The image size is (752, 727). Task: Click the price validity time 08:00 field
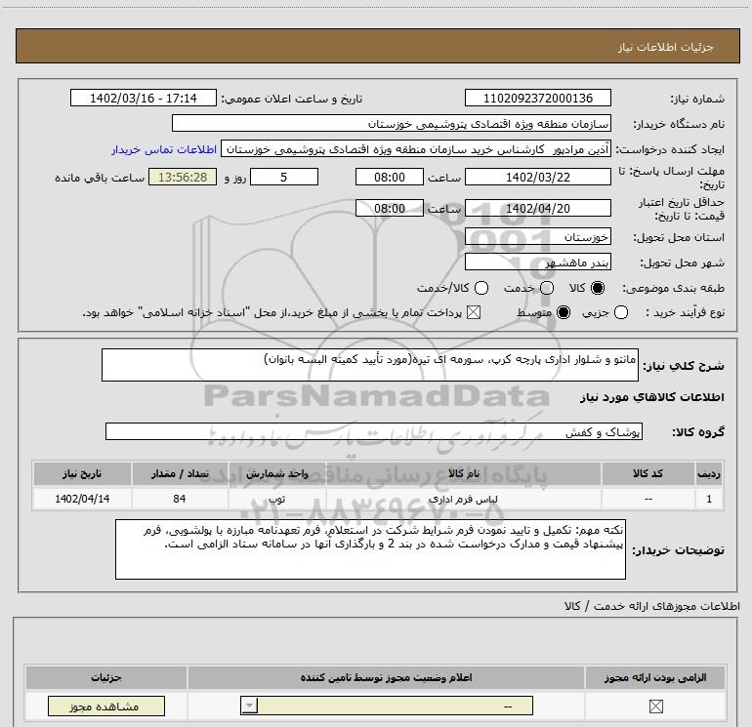coord(390,209)
